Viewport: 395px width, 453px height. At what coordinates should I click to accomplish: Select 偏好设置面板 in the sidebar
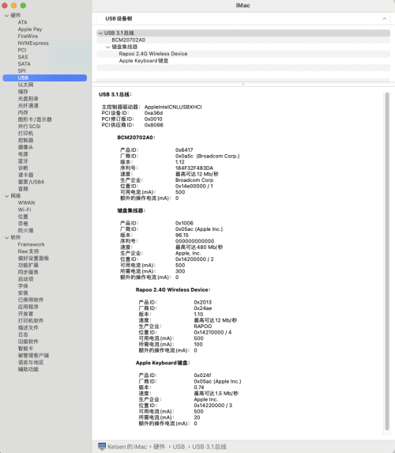33,259
